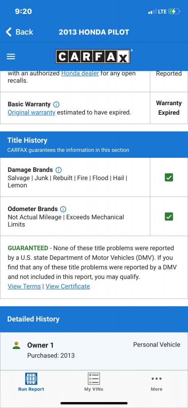Open the Honda dealer link

80,73
